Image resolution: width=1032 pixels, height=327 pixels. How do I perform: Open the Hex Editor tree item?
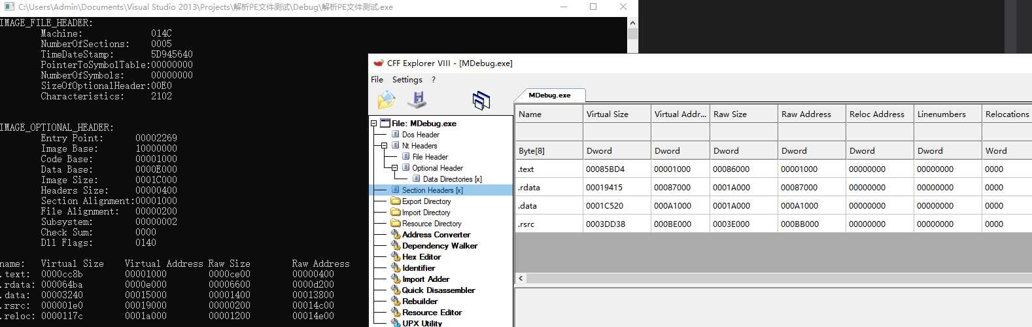[421, 256]
